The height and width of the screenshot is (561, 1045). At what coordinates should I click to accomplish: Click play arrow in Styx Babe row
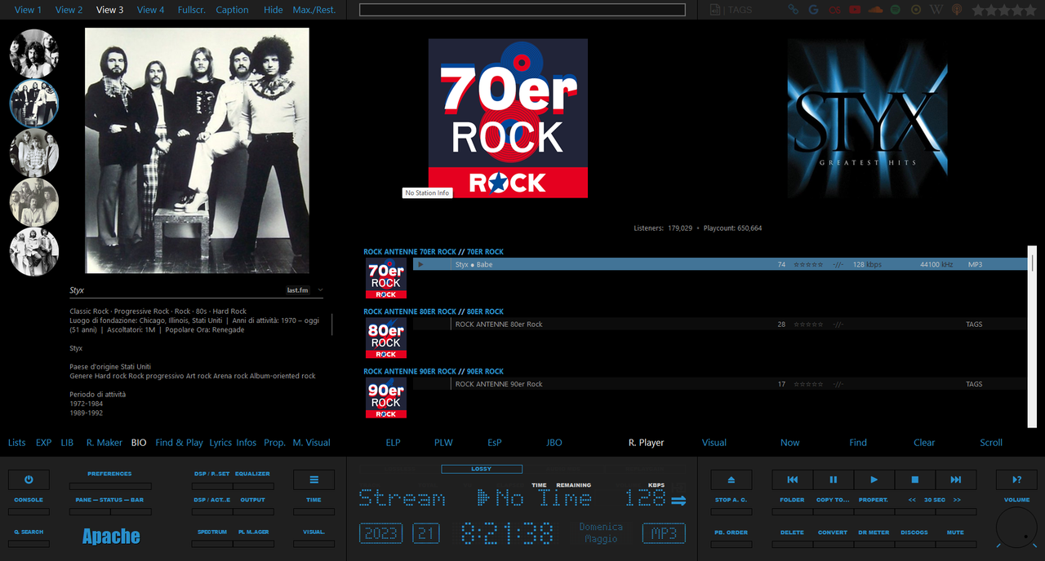tap(420, 264)
